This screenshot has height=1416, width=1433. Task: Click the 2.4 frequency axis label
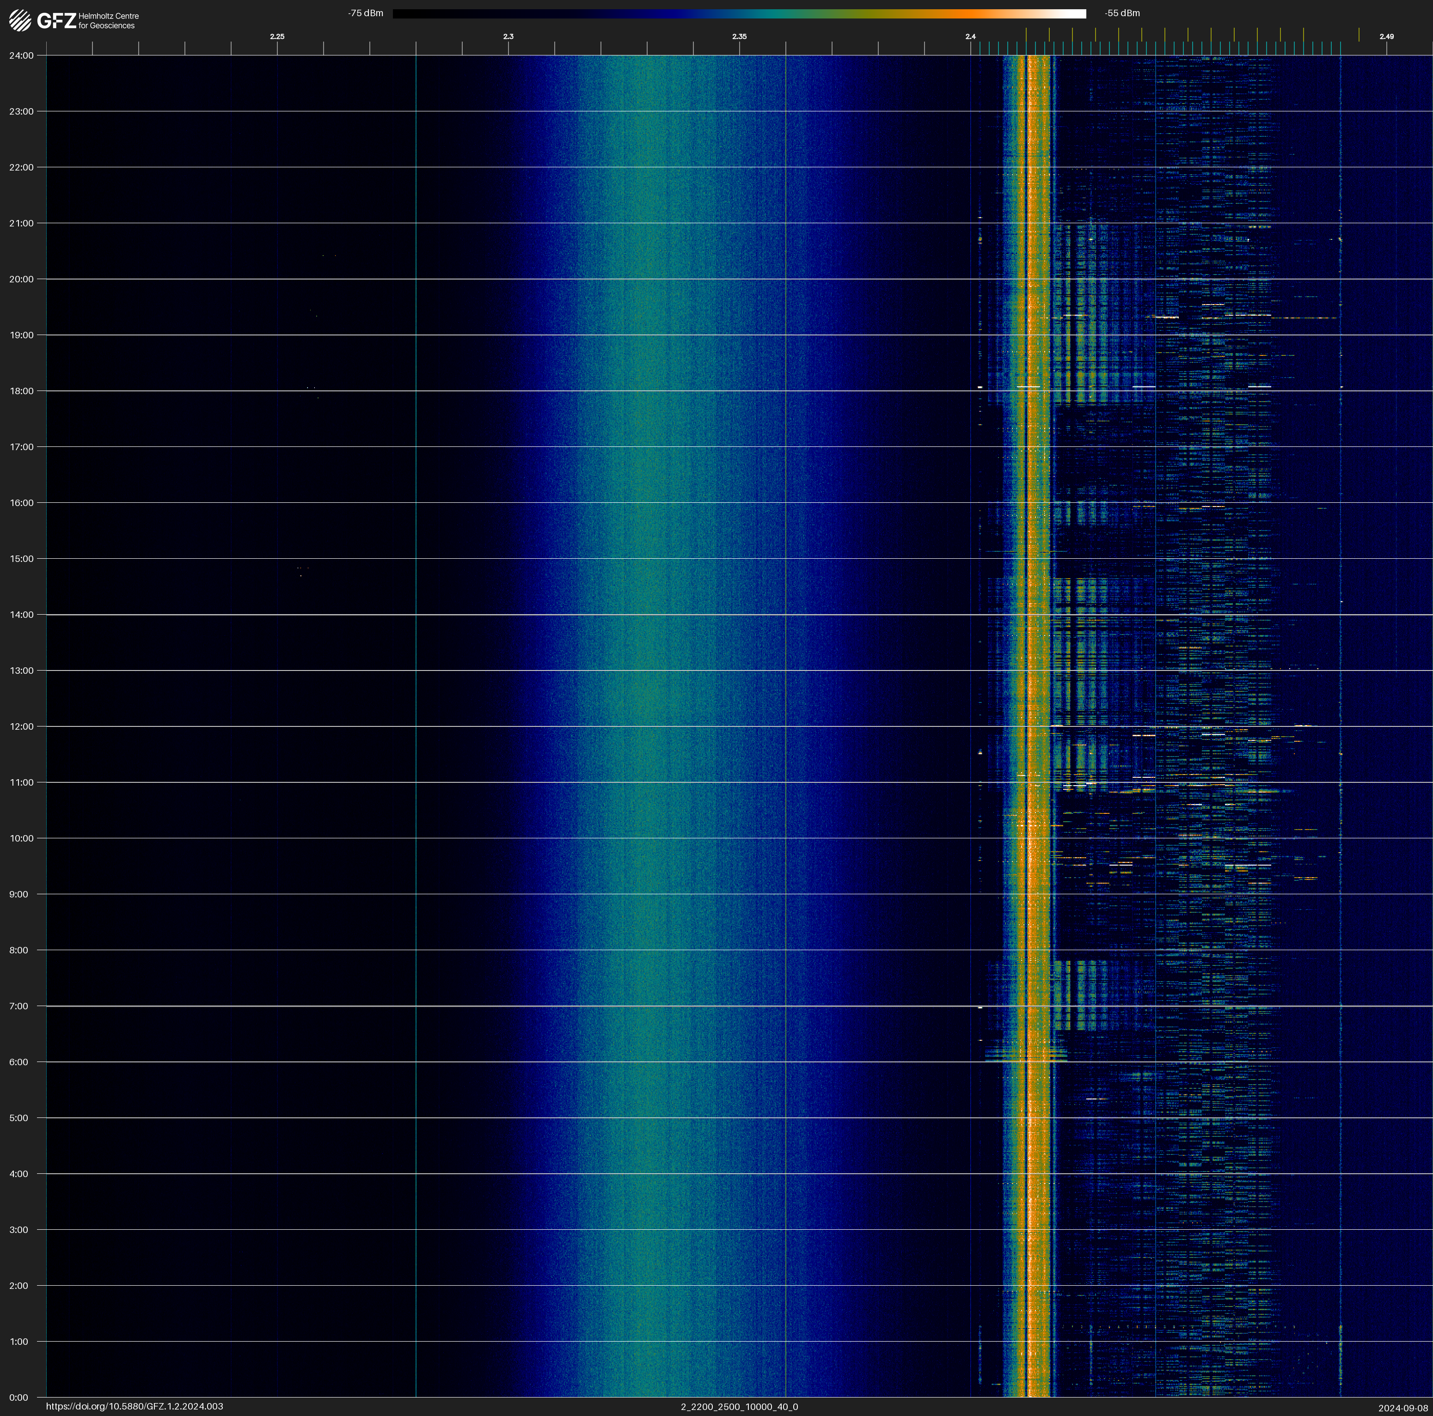tap(970, 37)
